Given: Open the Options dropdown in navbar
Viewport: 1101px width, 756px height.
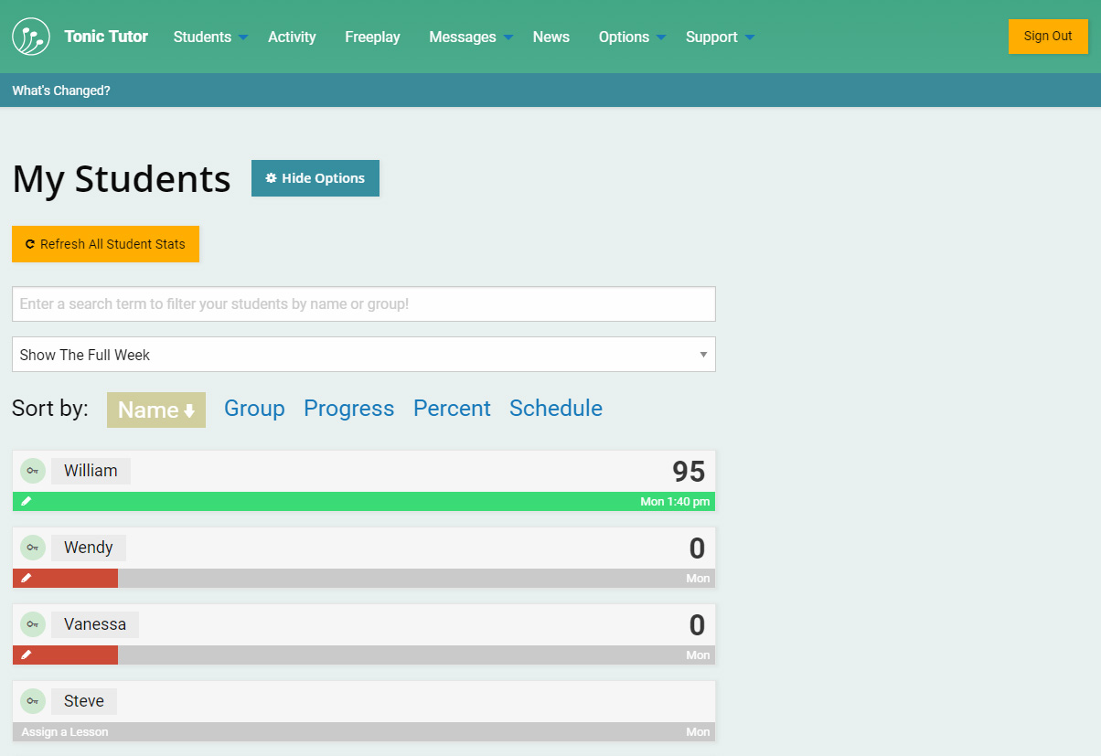Looking at the screenshot, I should click(x=632, y=37).
